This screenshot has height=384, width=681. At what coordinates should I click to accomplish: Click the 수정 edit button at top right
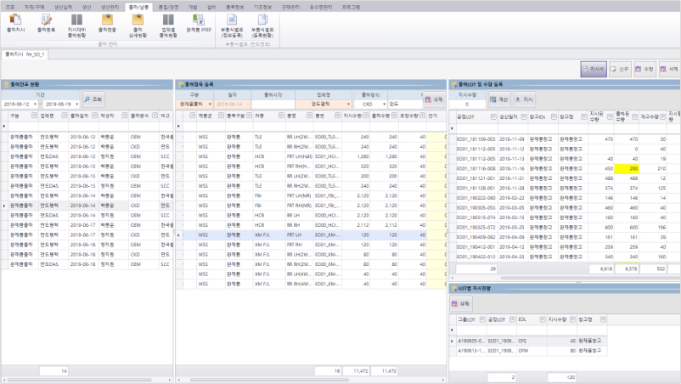pos(644,69)
